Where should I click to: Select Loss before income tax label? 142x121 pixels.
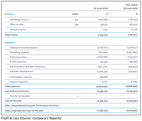tap(17, 91)
